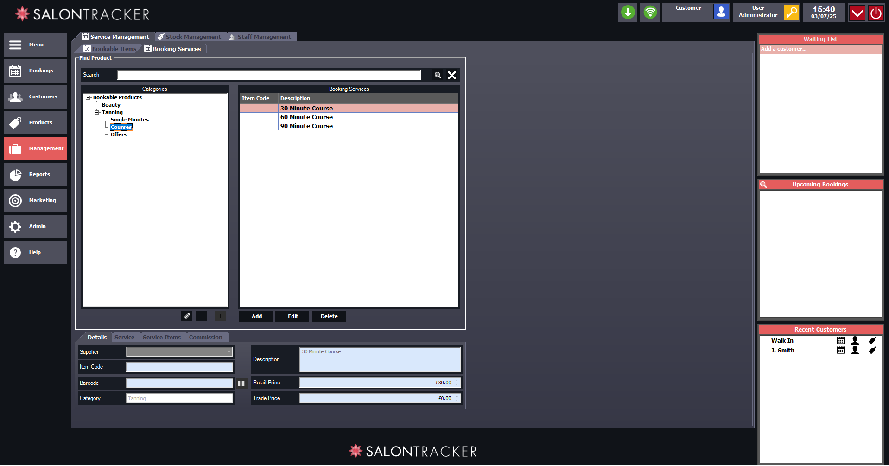Select the Commission tab
Image resolution: width=889 pixels, height=466 pixels.
pyautogui.click(x=206, y=338)
